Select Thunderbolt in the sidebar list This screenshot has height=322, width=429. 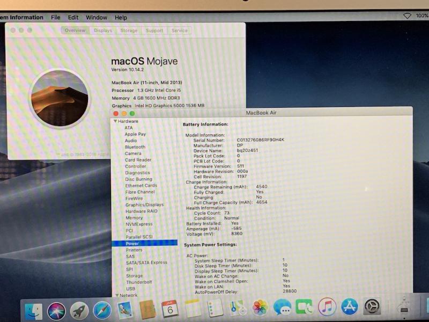tap(139, 282)
